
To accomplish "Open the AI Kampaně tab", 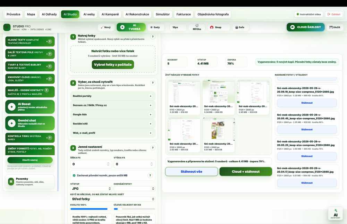I will click(x=110, y=14).
